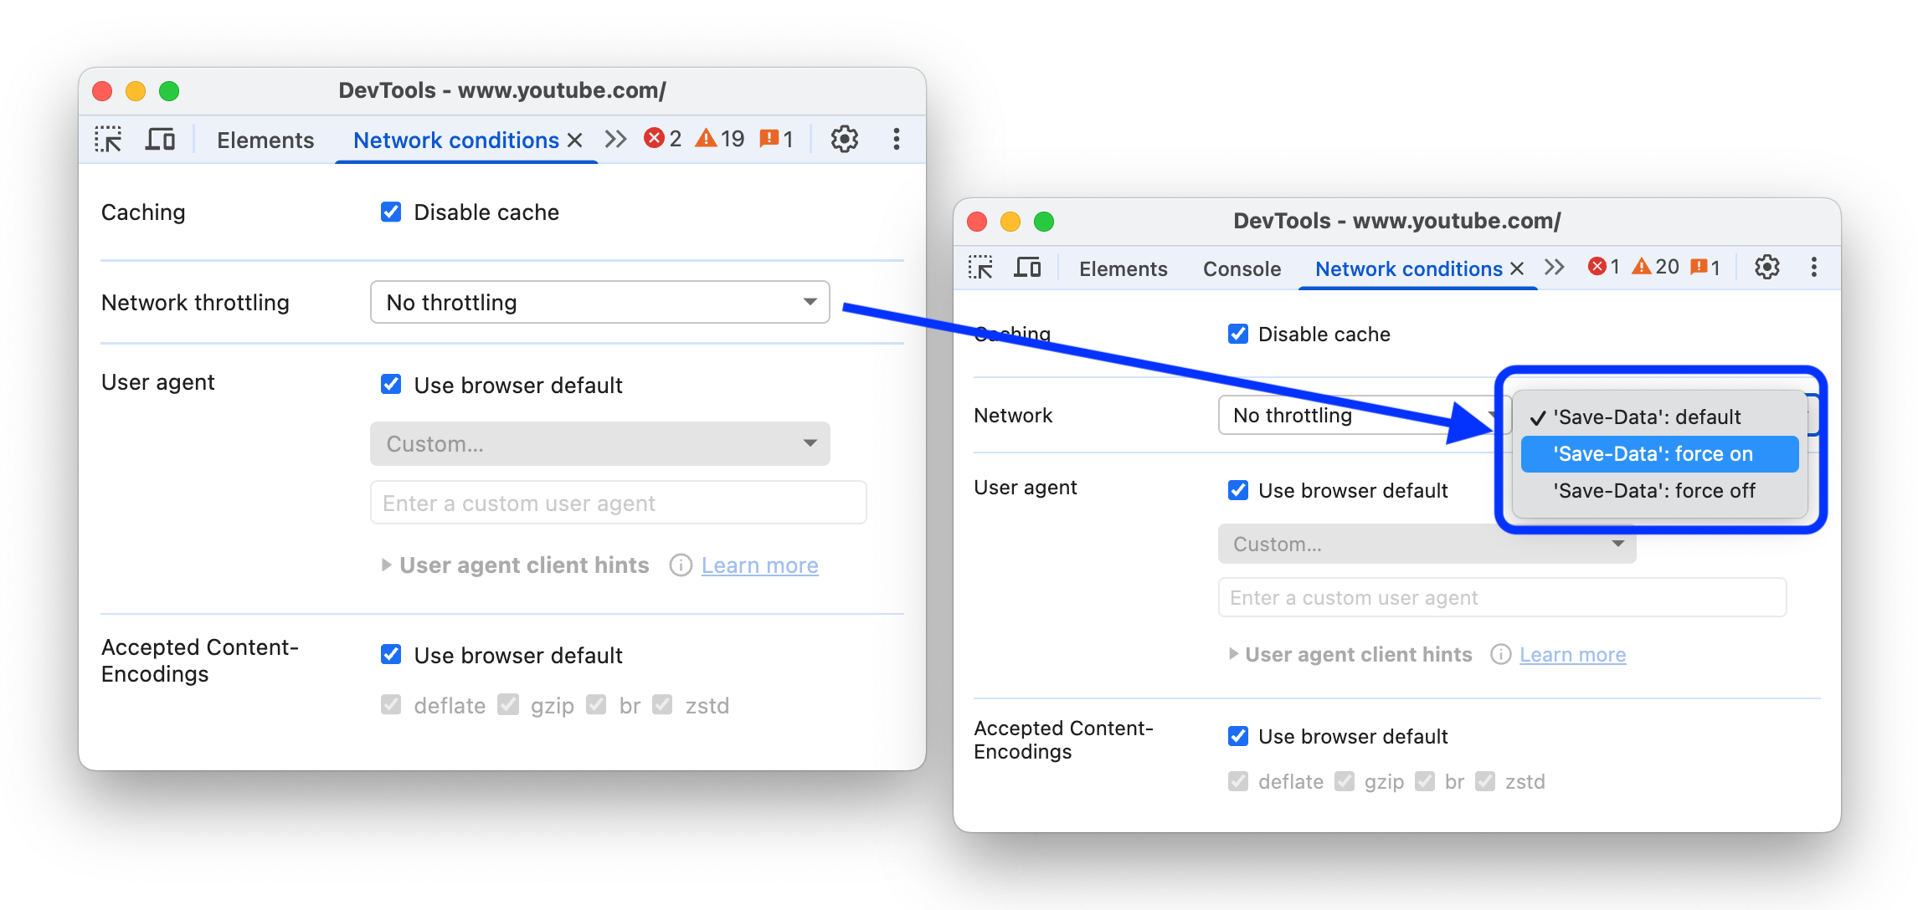Uncheck Use browser default for Accepted Content-Encodings

391,655
